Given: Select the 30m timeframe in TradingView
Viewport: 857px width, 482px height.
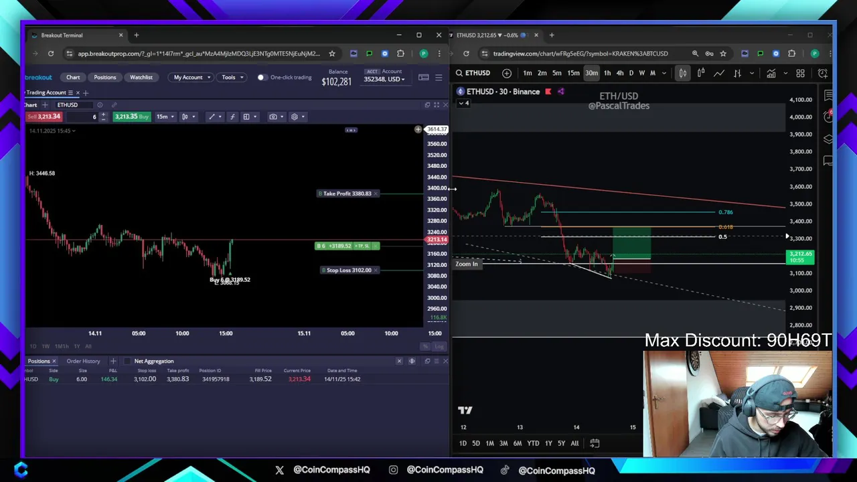Looking at the screenshot, I should (592, 73).
